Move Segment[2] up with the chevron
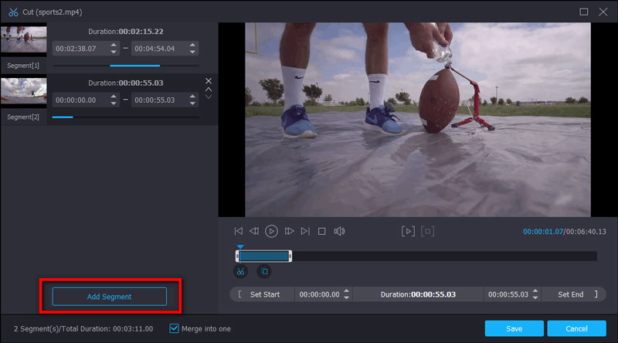618x343 pixels. (209, 89)
